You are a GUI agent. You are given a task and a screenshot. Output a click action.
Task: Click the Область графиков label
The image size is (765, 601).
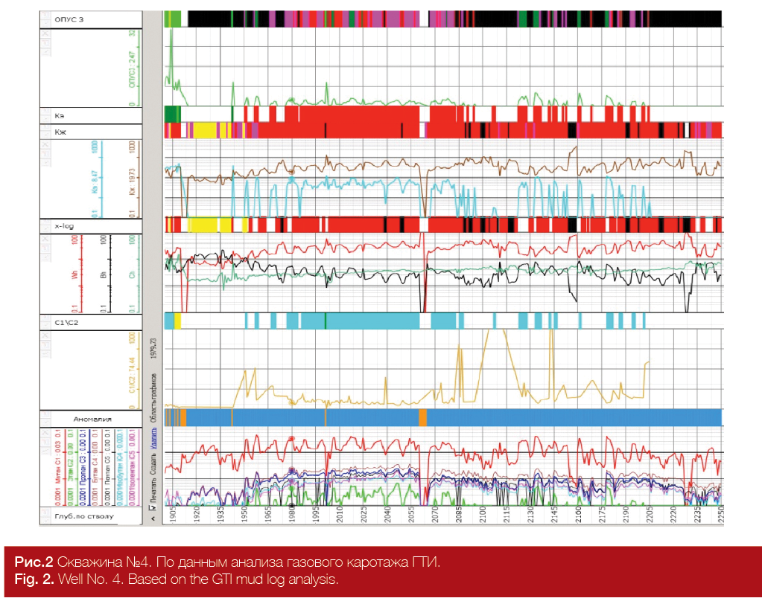click(x=153, y=398)
